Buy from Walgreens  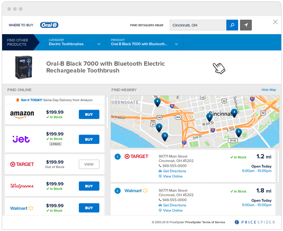[89, 186]
